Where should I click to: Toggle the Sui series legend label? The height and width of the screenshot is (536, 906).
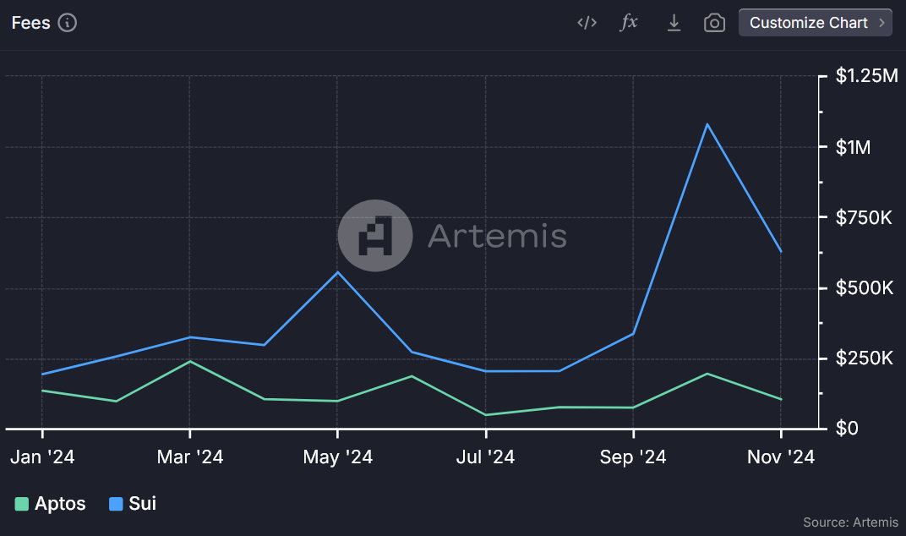click(142, 504)
